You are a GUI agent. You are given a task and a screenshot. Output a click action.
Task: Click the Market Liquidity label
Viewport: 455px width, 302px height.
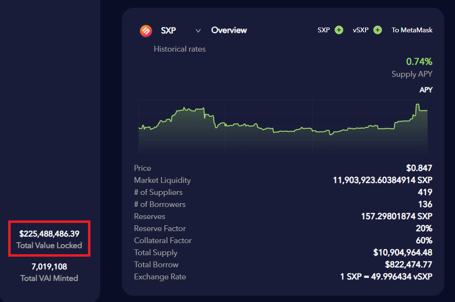point(162,180)
